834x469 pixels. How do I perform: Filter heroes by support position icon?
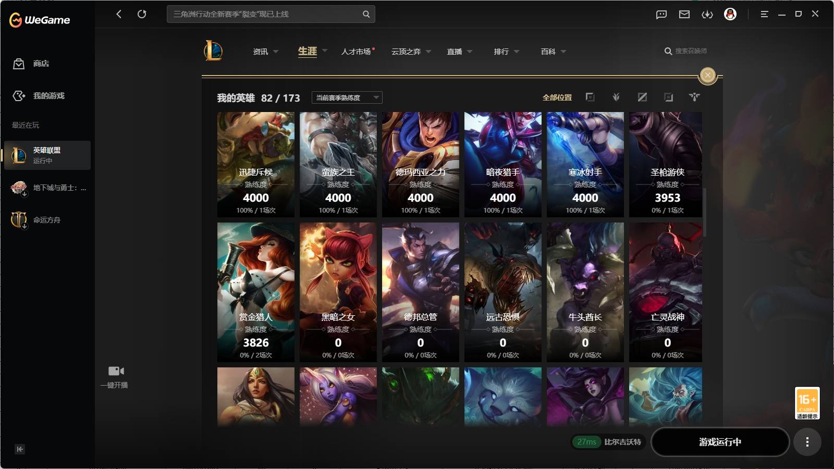[694, 97]
